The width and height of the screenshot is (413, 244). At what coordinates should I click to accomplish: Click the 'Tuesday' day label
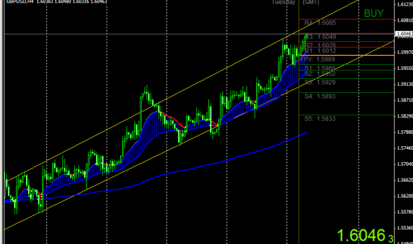tap(283, 2)
